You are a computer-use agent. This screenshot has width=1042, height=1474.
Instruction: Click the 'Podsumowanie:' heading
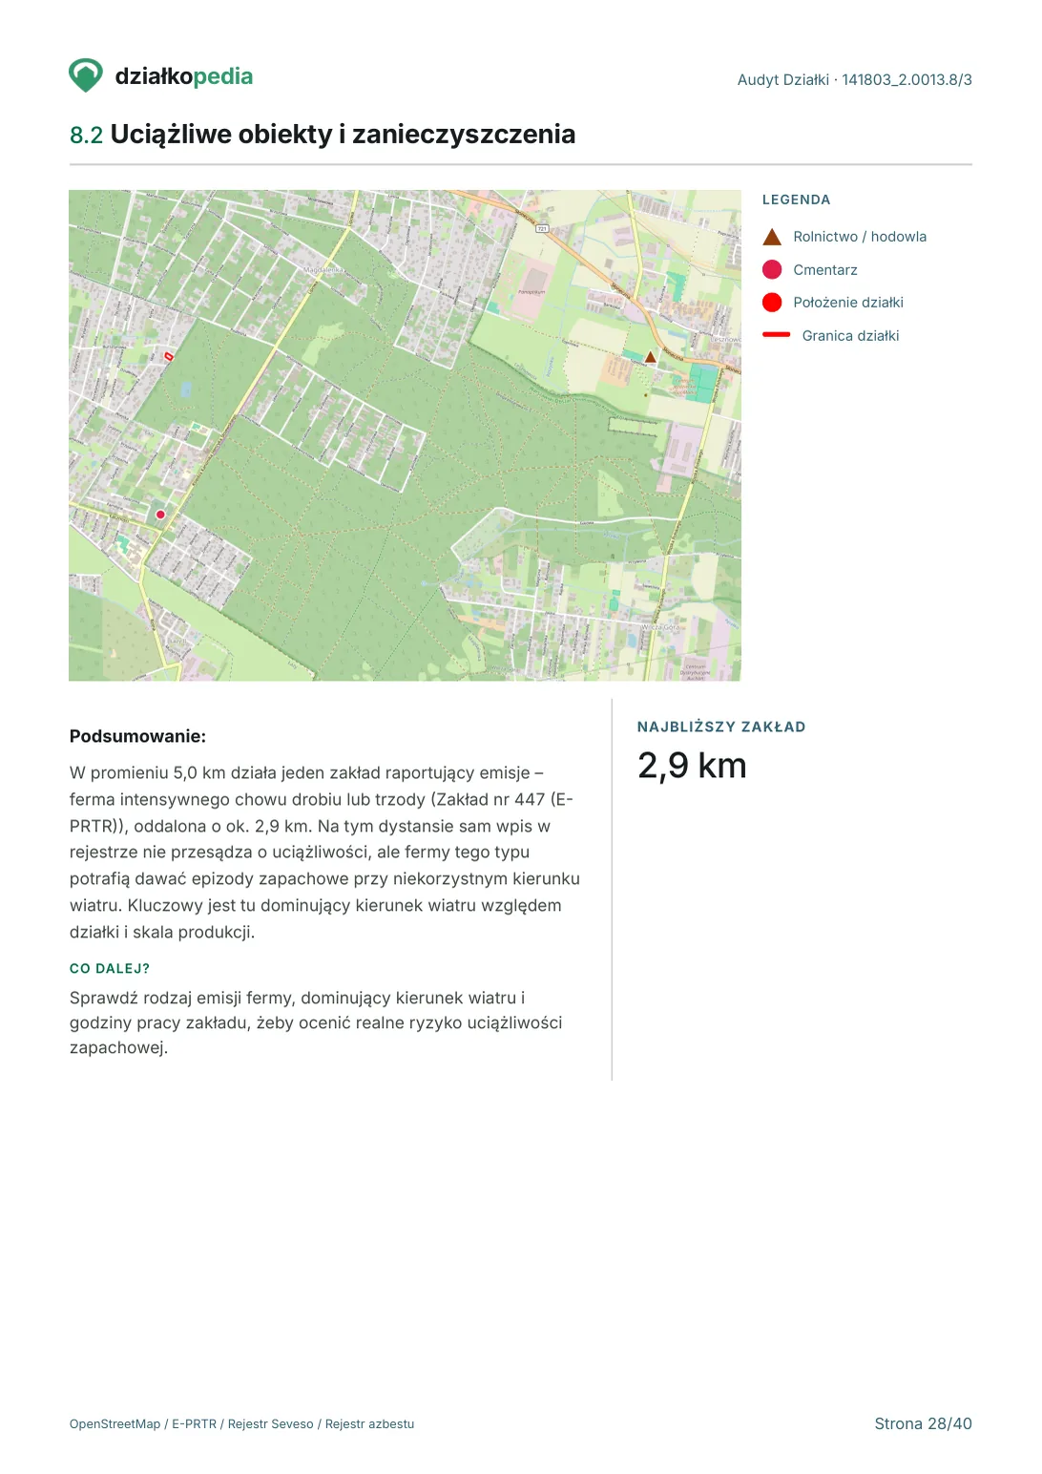(x=137, y=736)
